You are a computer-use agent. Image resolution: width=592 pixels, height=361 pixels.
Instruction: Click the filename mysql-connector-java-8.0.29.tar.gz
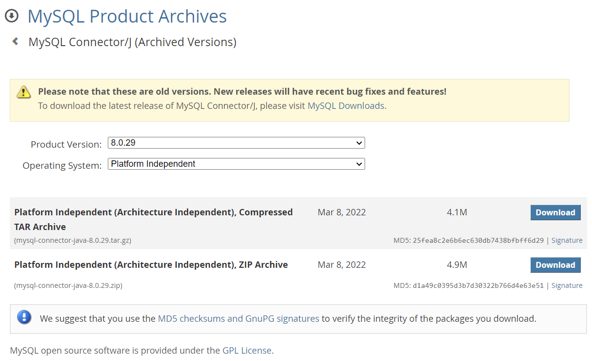click(73, 240)
